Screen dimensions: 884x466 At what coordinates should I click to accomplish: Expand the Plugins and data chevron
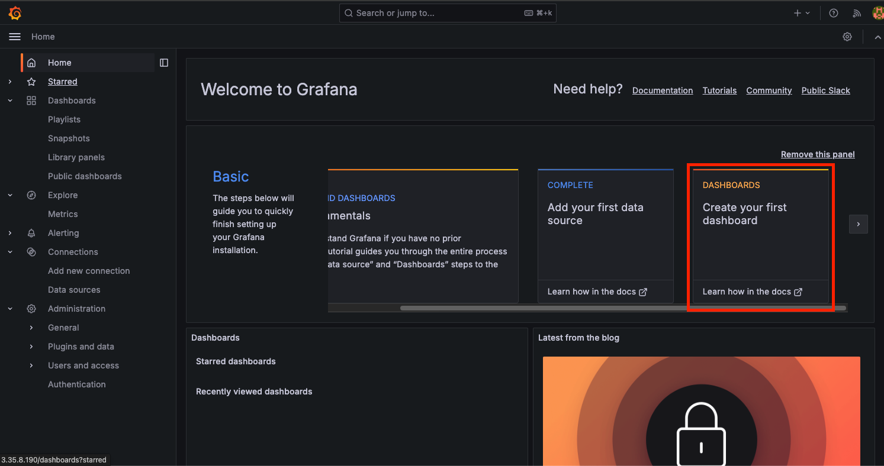(31, 347)
